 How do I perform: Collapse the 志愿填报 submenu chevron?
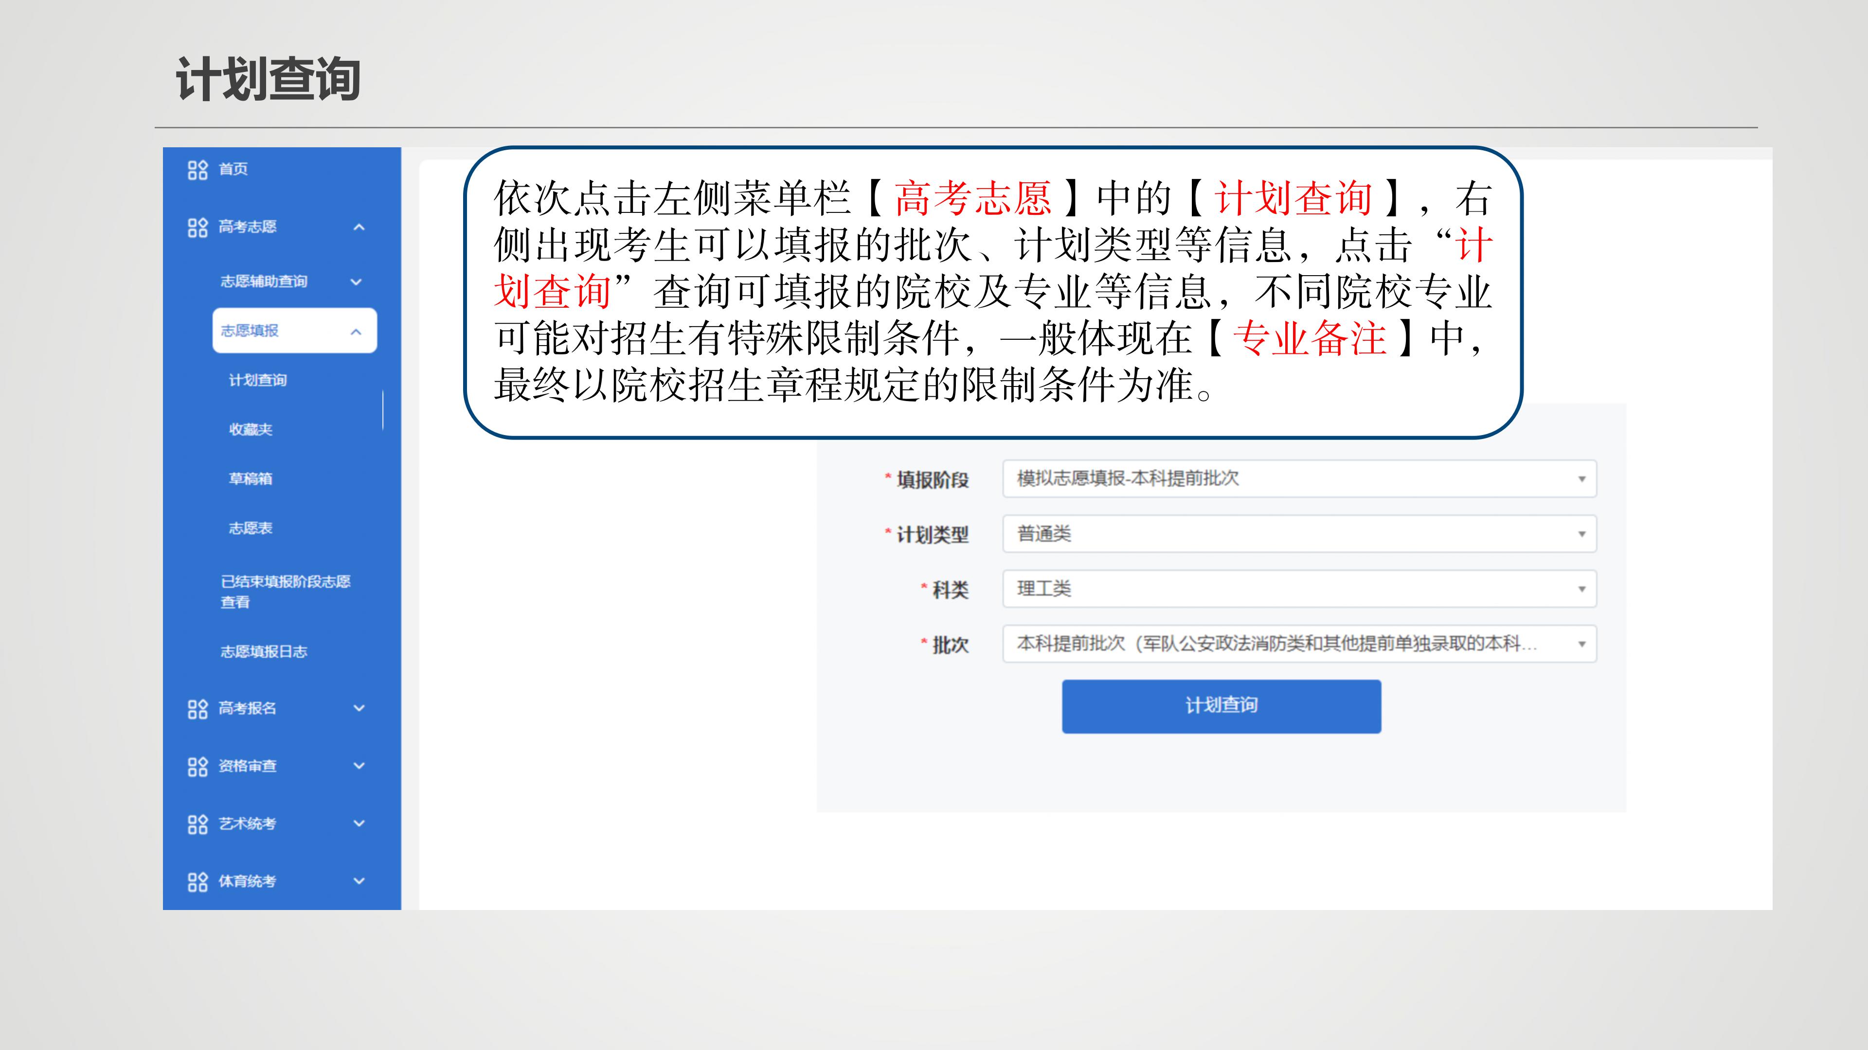coord(356,332)
